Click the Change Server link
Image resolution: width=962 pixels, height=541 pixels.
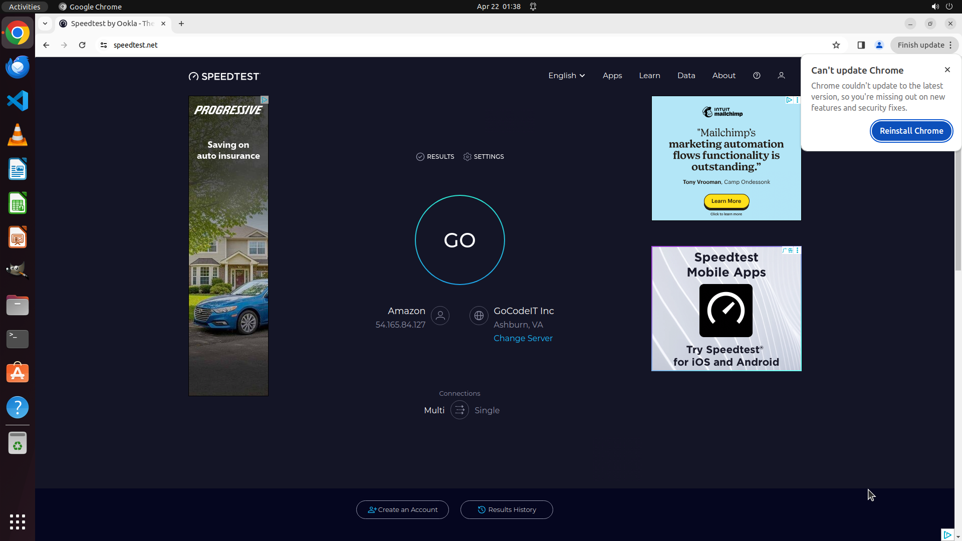[x=523, y=338]
